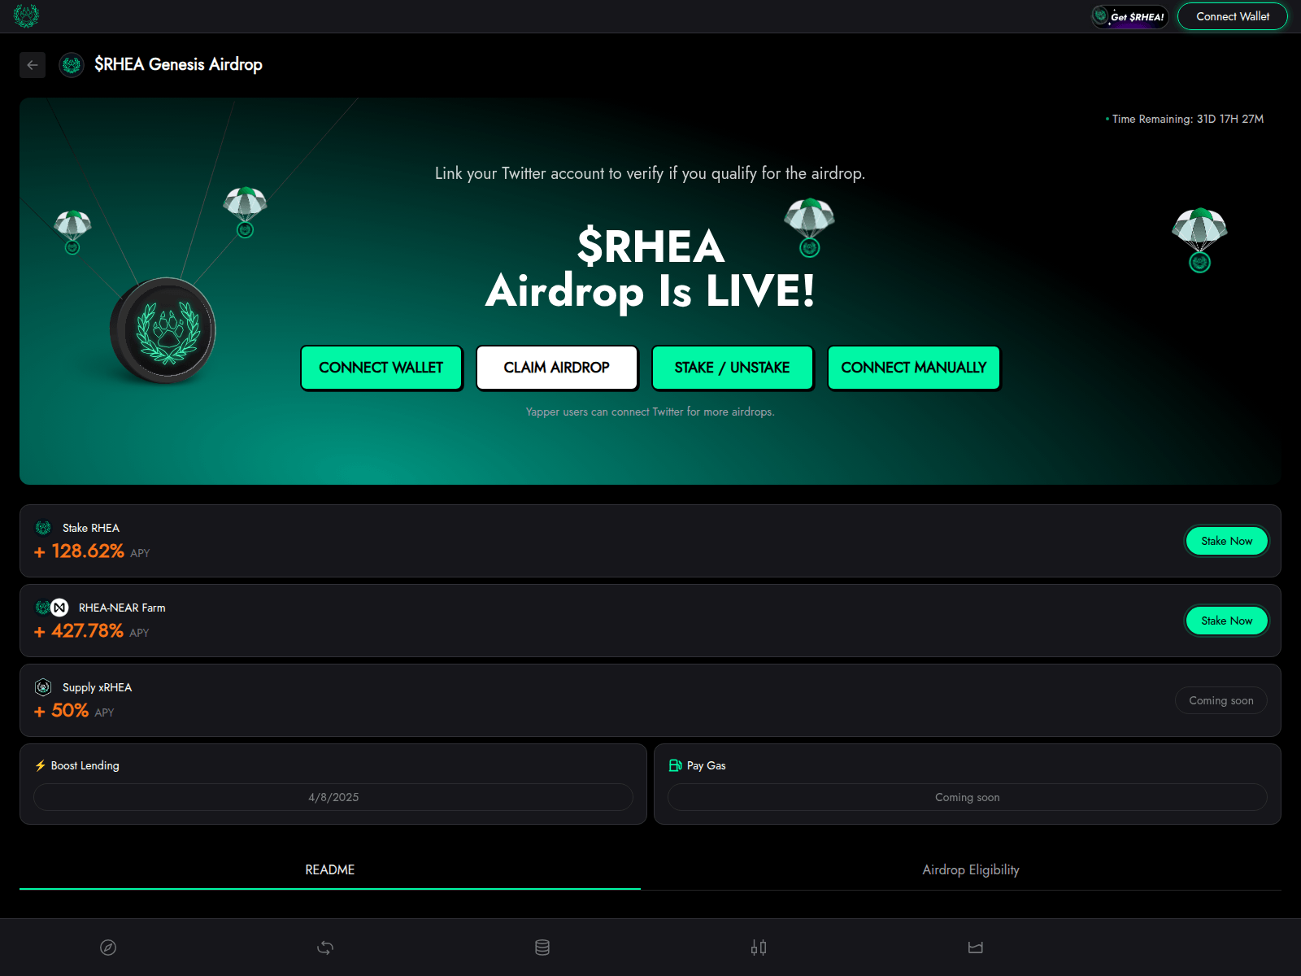Click CONNECT MANUALLY
Image resolution: width=1301 pixels, height=976 pixels.
(914, 368)
